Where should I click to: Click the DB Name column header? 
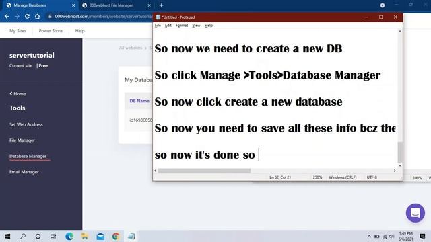[139, 101]
